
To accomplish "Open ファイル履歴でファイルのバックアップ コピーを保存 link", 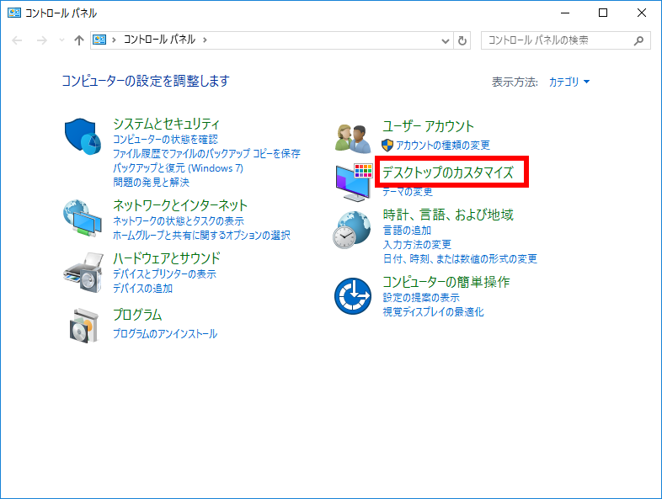I will (x=206, y=153).
